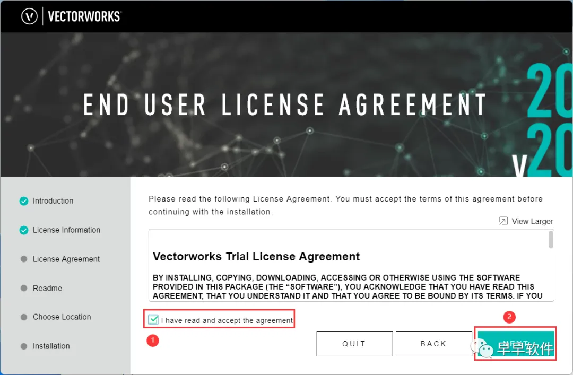Image resolution: width=573 pixels, height=375 pixels.
Task: Click the BACK button
Action: pos(434,344)
